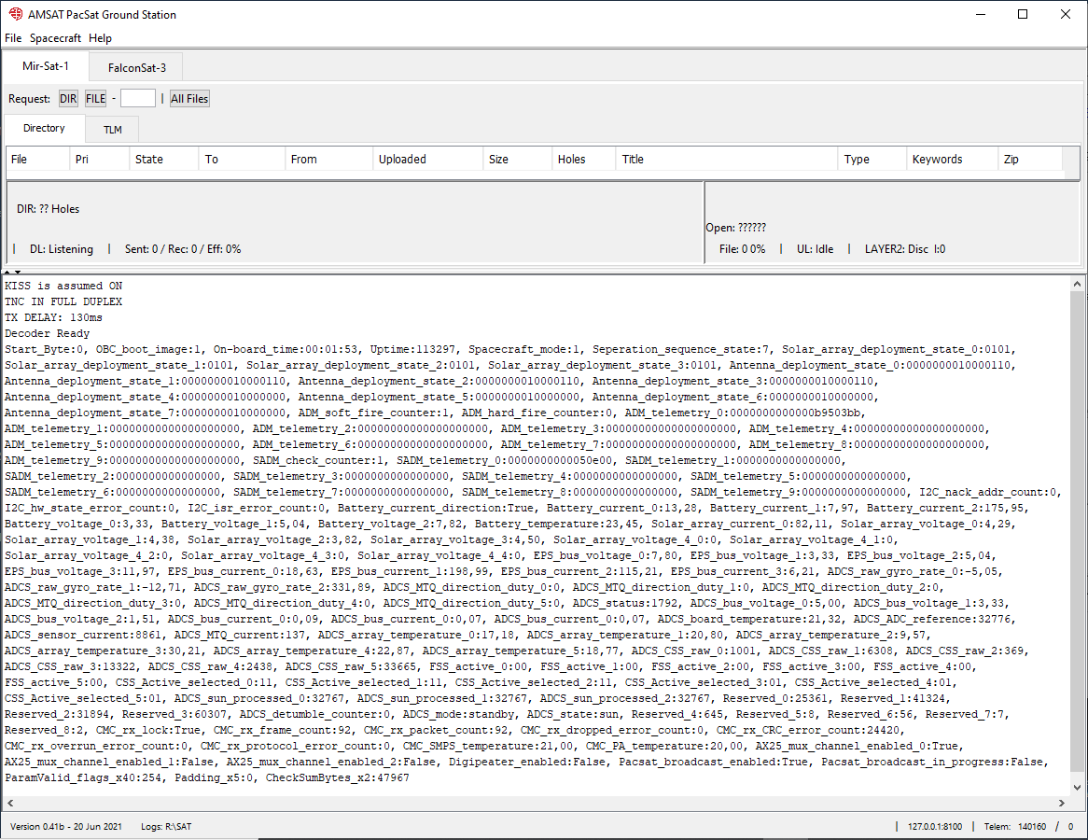This screenshot has width=1088, height=840.
Task: Sort by the State column header
Action: pos(163,159)
